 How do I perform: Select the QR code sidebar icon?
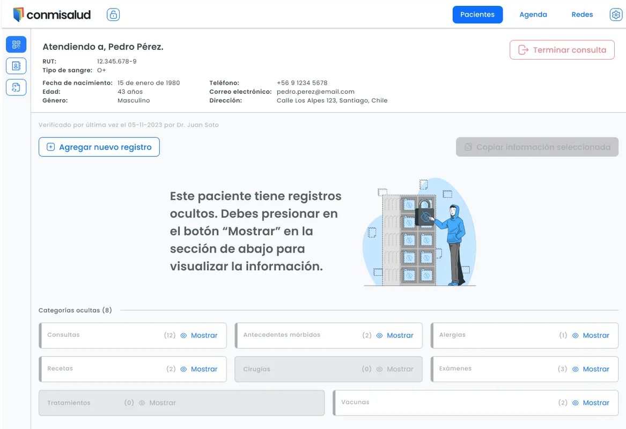[x=16, y=45]
